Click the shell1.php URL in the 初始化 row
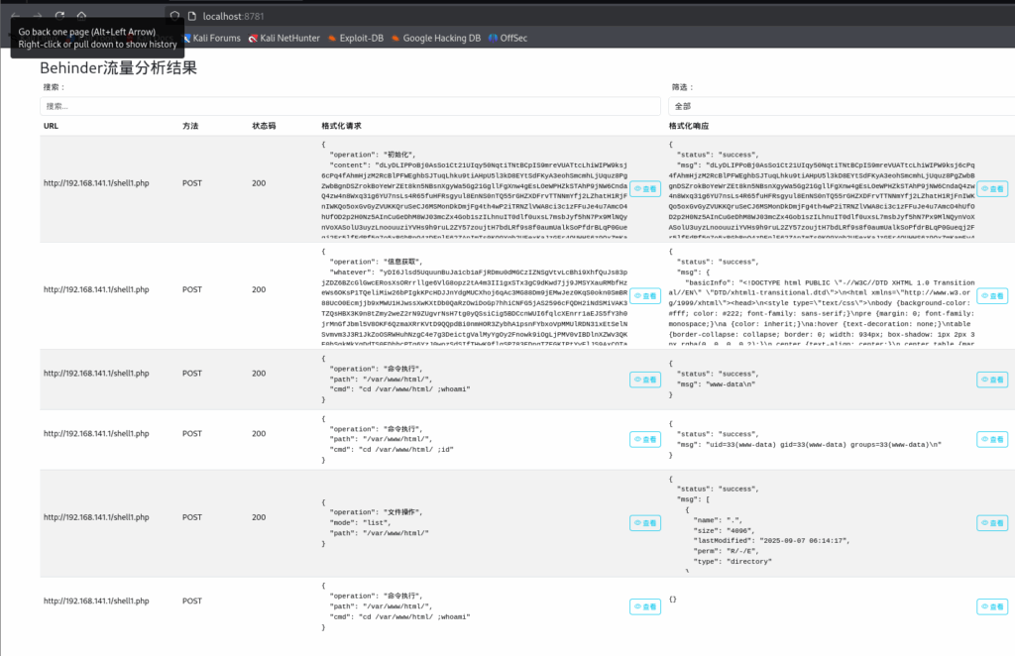The width and height of the screenshot is (1015, 656). pyautogui.click(x=96, y=183)
